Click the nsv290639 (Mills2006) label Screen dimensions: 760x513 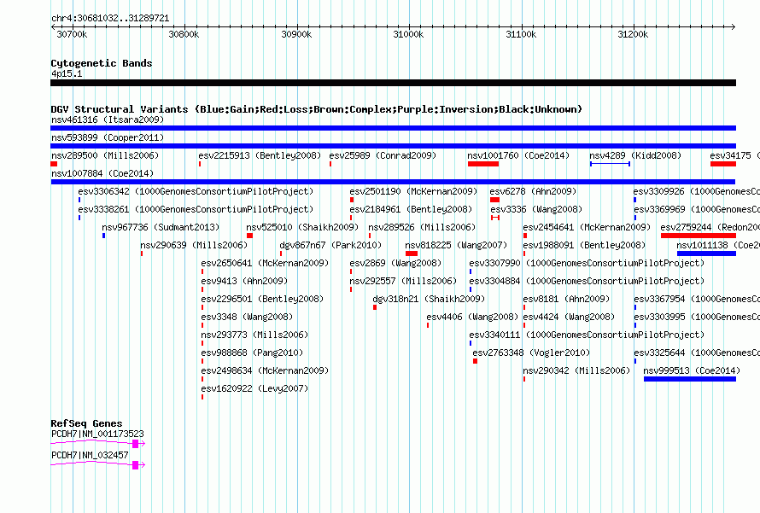[194, 245]
